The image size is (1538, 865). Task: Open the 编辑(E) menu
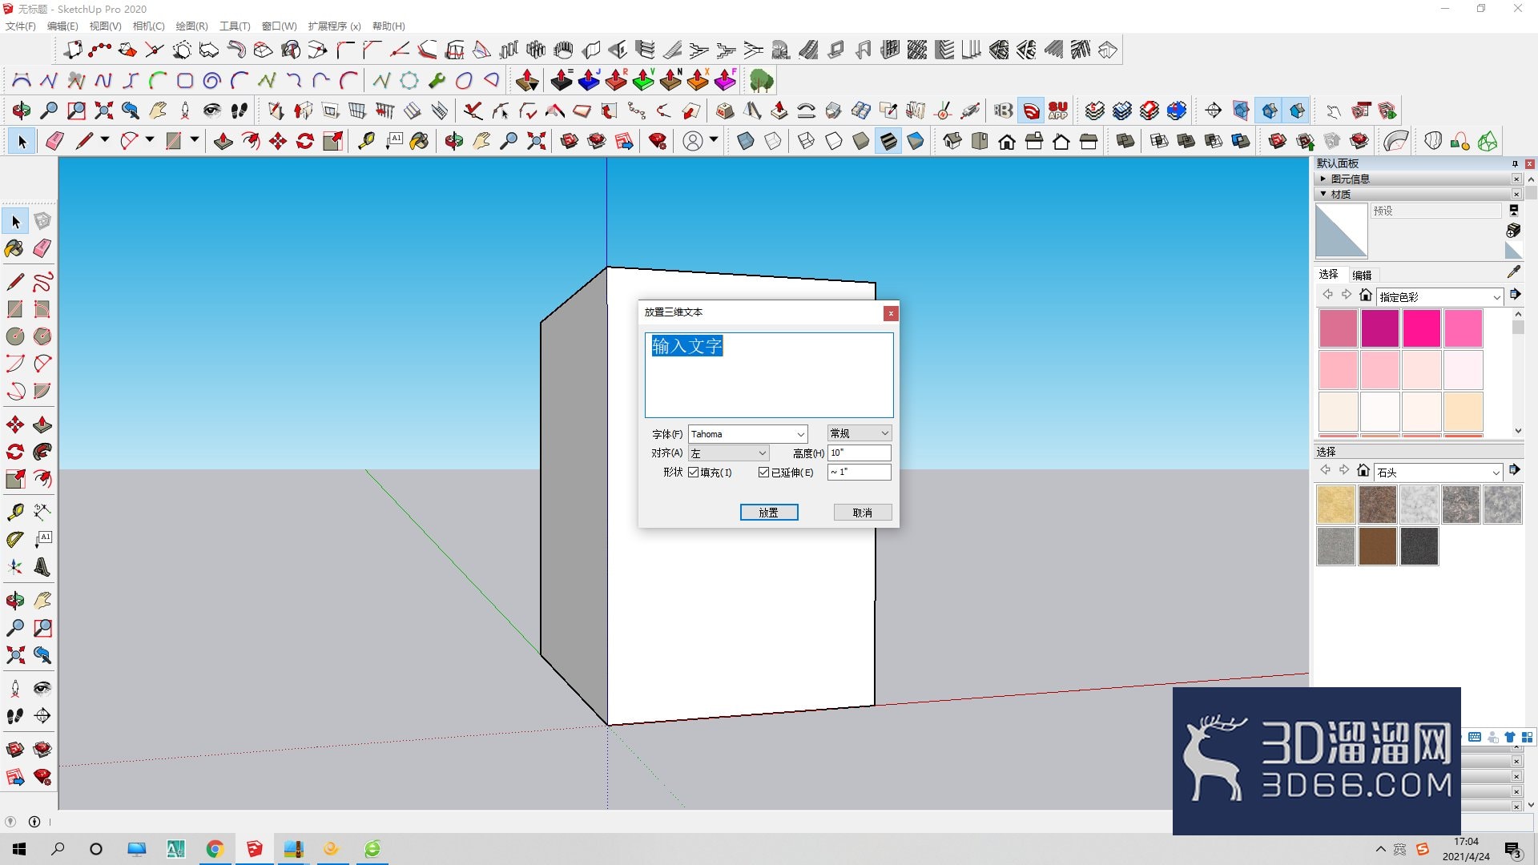(62, 26)
